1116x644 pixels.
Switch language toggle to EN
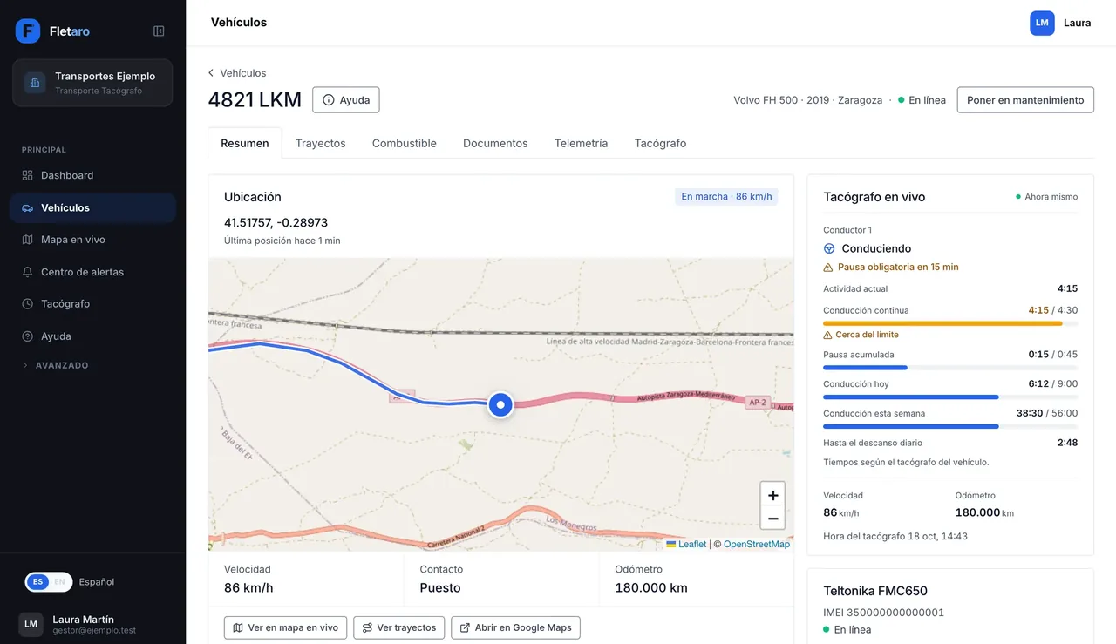59,582
